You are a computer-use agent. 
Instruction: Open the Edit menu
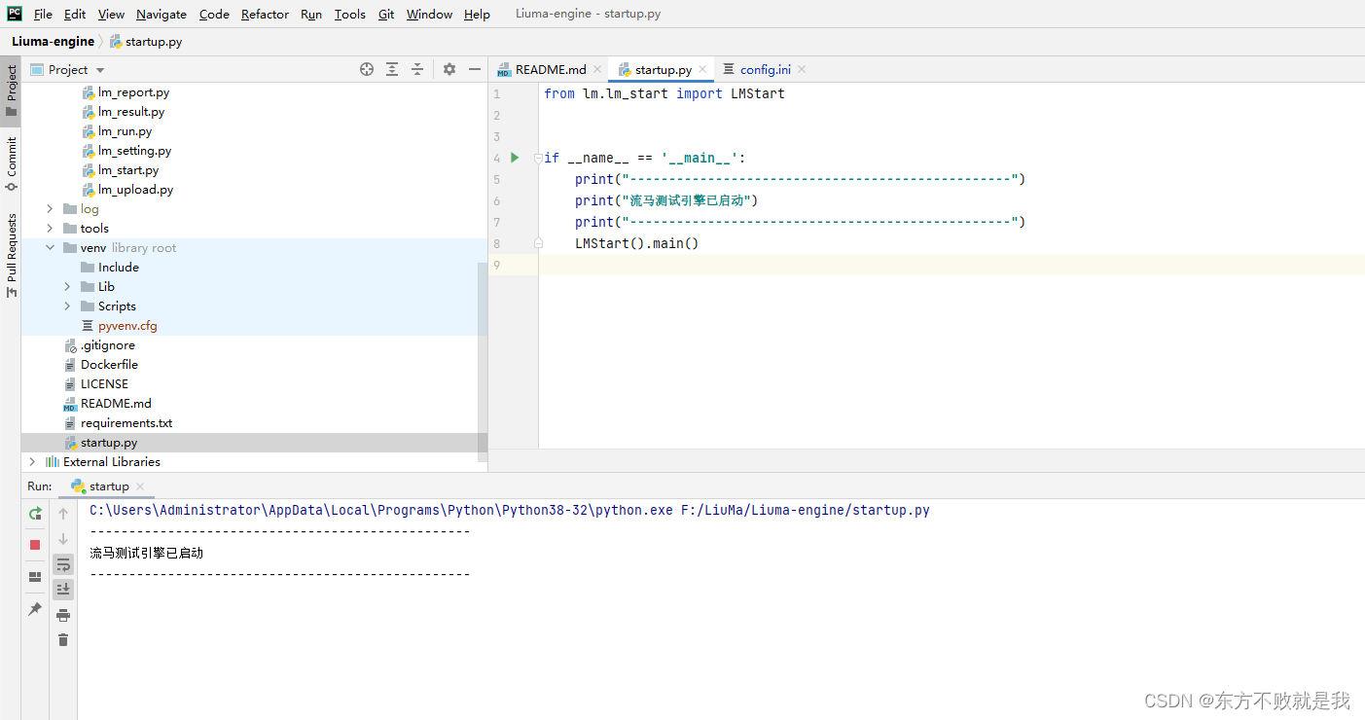[x=75, y=15]
